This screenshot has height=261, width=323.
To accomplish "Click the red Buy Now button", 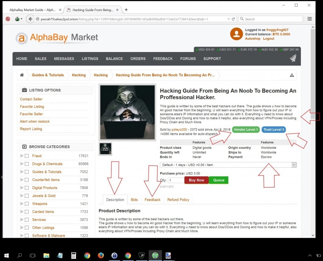I will pos(197,180).
